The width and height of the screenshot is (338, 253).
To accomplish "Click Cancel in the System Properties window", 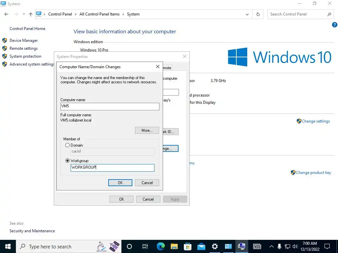I will coord(148,199).
